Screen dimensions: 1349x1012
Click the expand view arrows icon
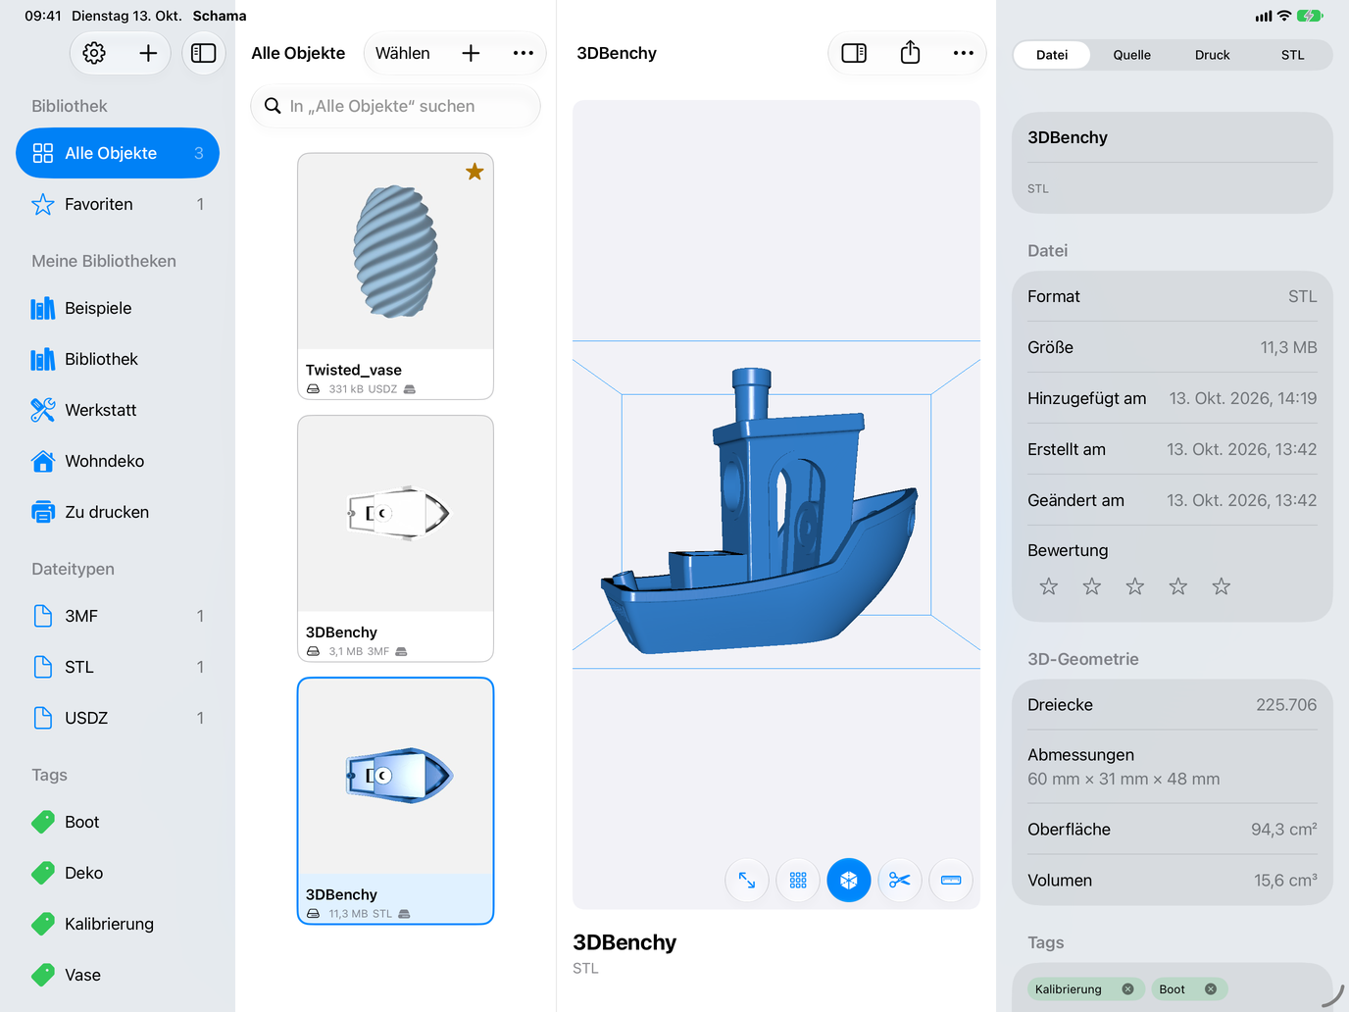click(x=747, y=881)
